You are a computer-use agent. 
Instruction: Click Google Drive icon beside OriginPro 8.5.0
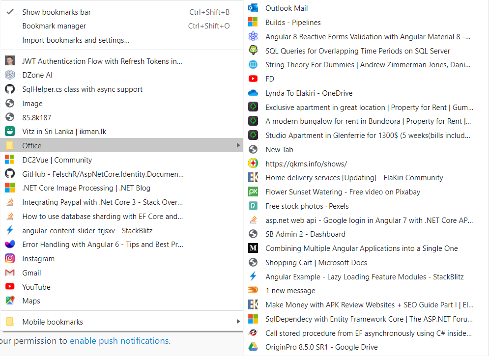(x=253, y=347)
